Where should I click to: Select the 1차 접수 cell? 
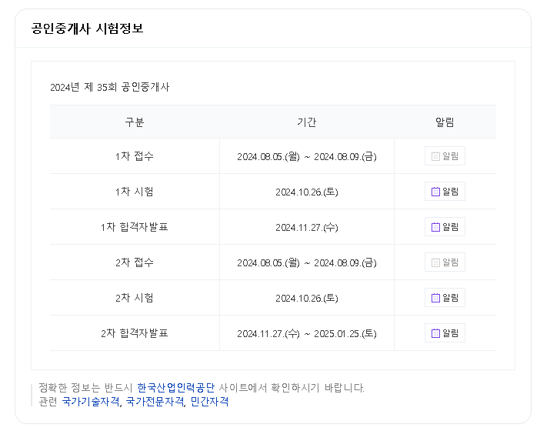[x=135, y=156]
